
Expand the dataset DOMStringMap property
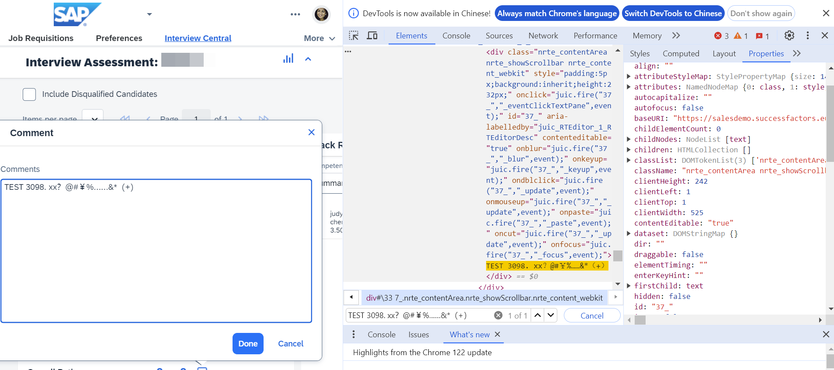click(629, 233)
